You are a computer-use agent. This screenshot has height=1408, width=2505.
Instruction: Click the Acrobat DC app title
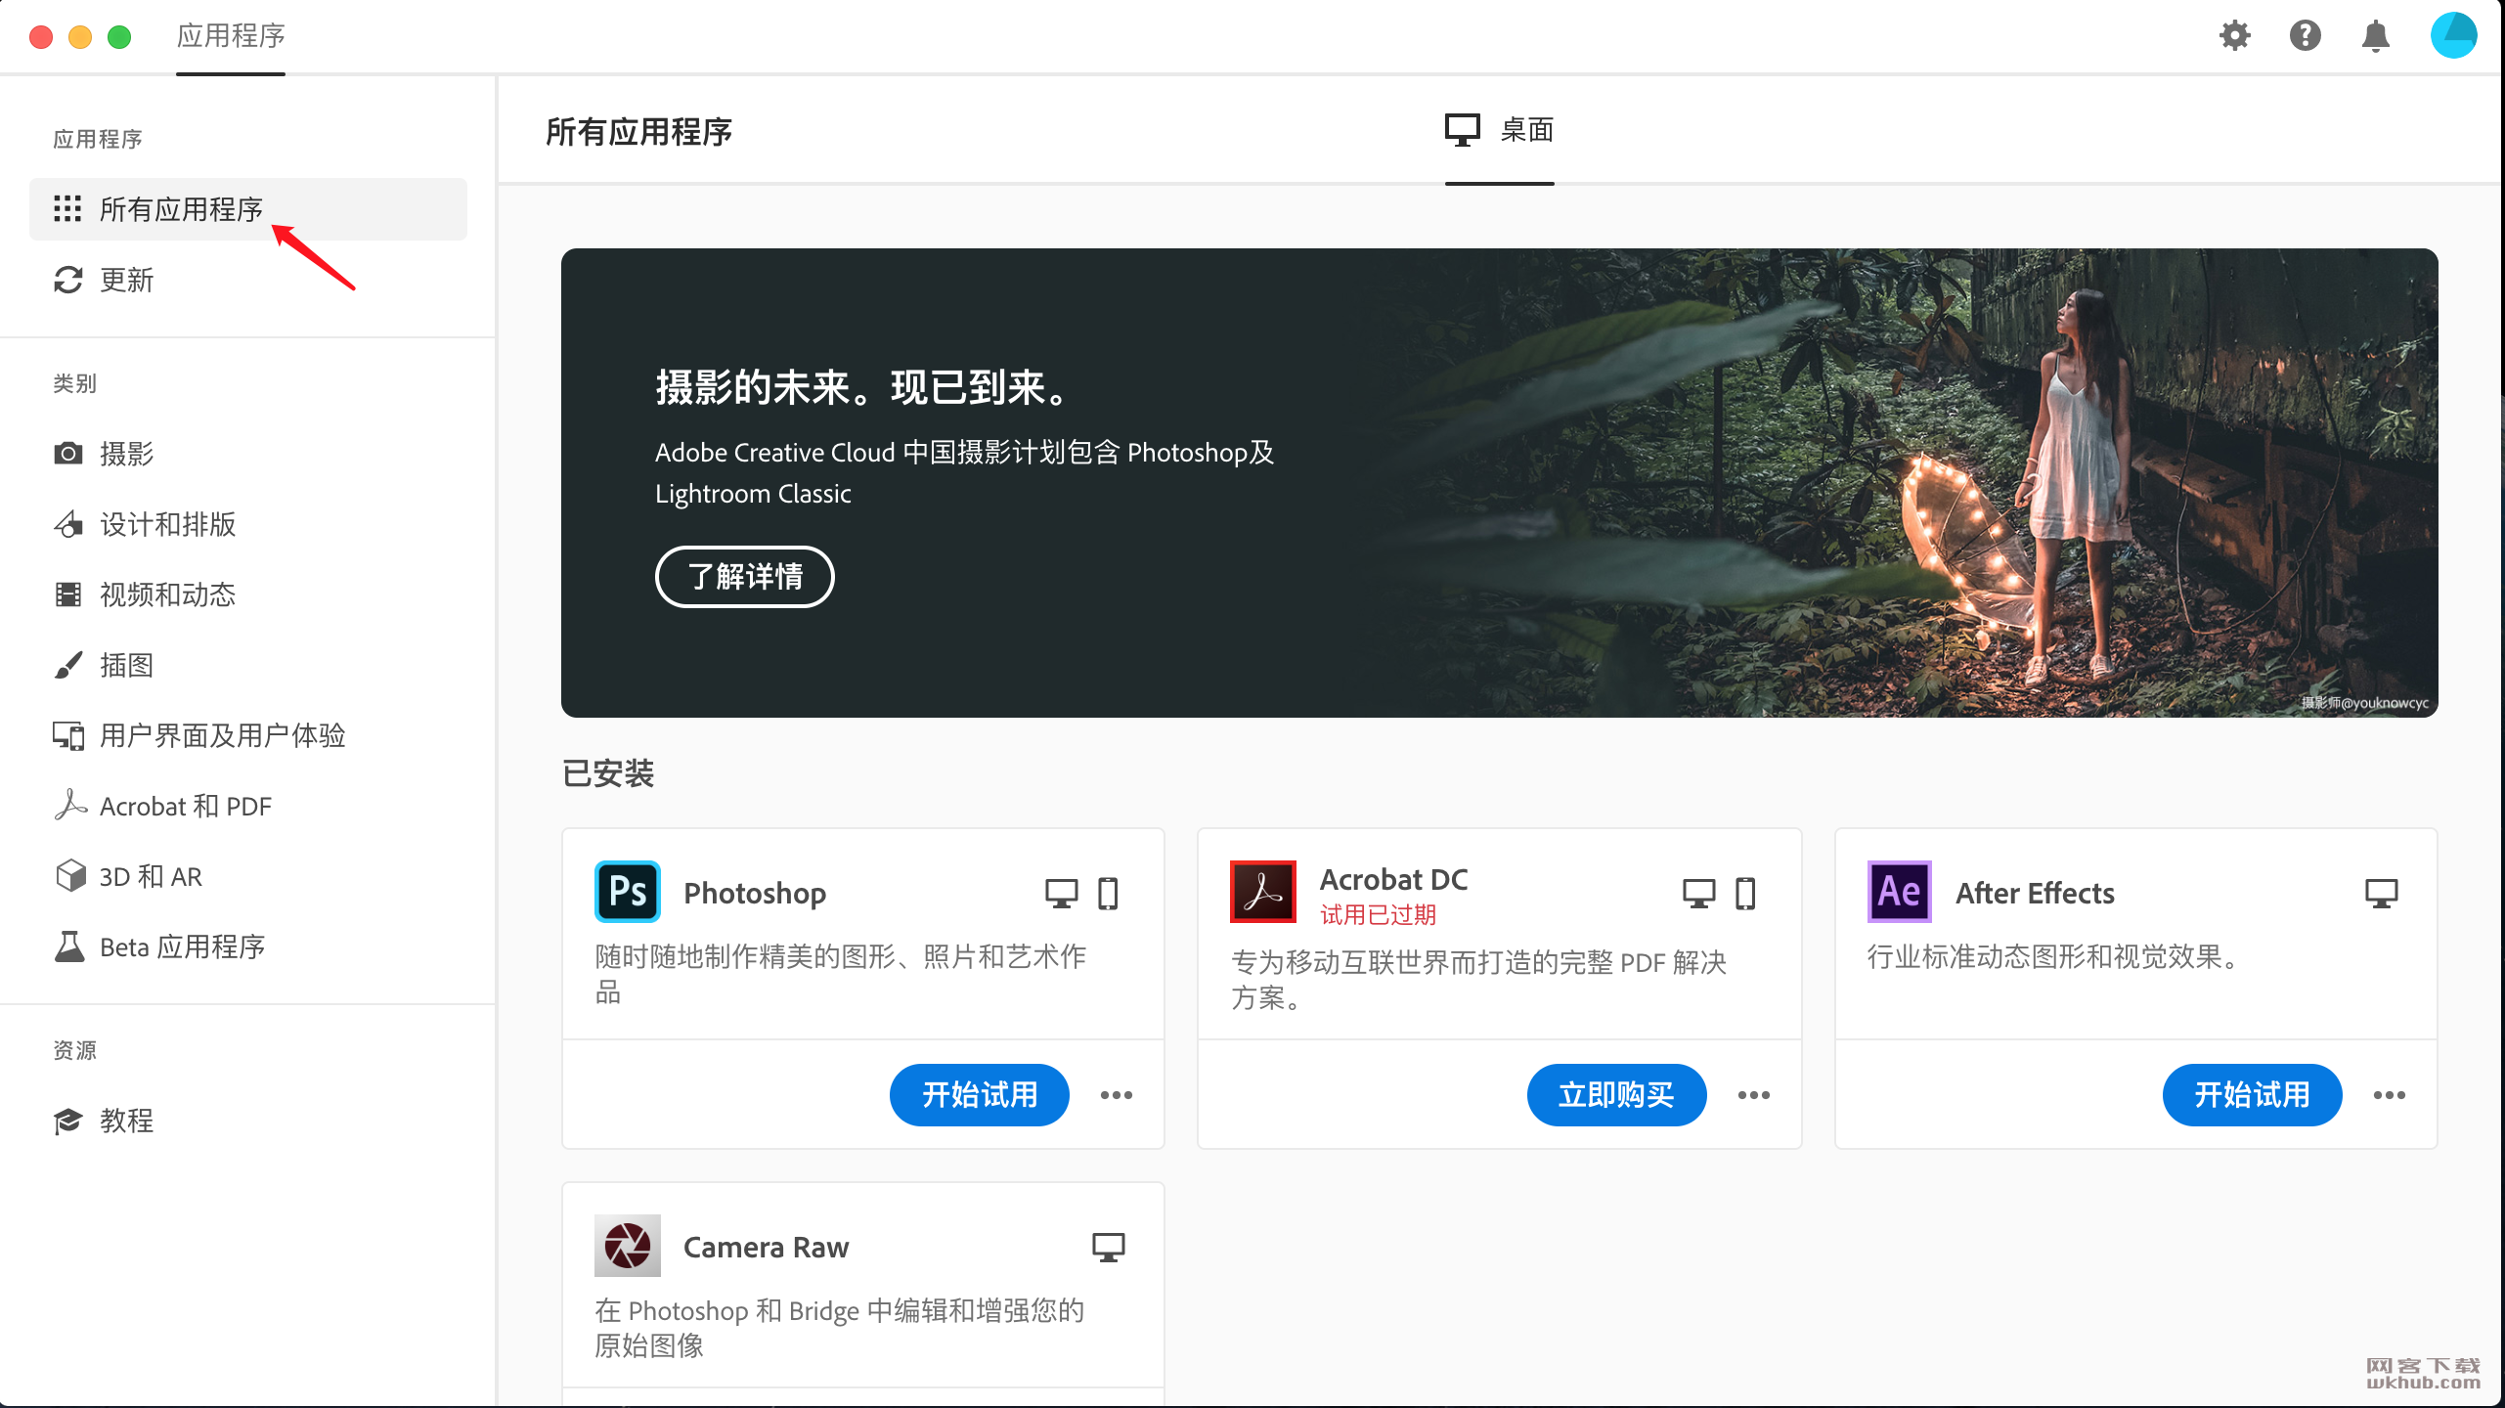1393,879
